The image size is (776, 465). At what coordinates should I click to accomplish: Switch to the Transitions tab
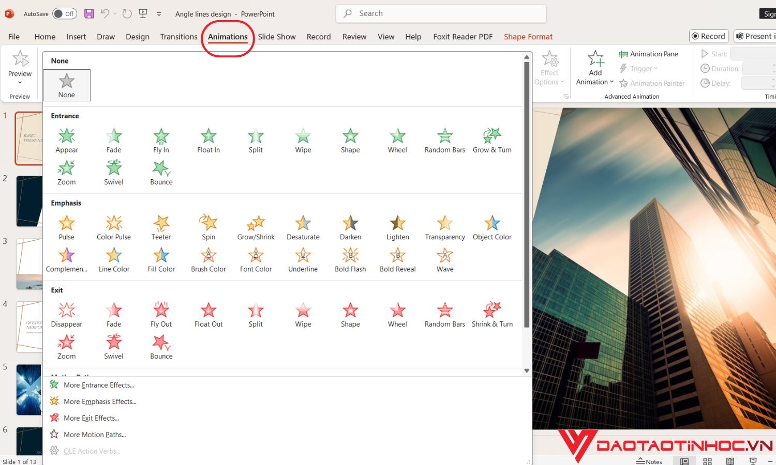pyautogui.click(x=178, y=36)
